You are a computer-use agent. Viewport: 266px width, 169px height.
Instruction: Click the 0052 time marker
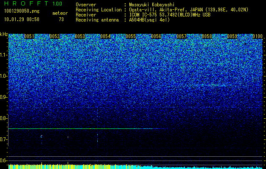pos(55,36)
